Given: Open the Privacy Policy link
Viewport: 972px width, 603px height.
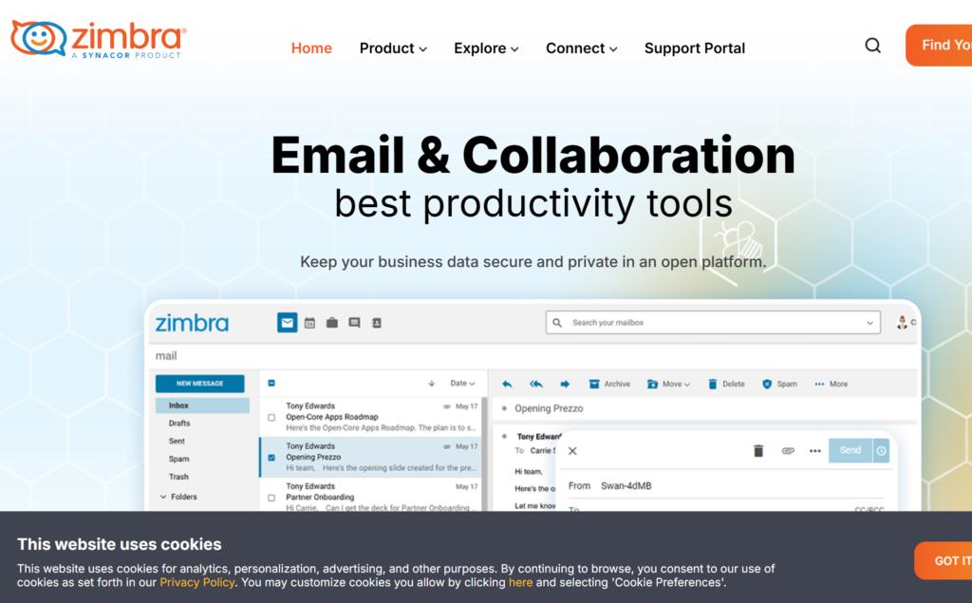Looking at the screenshot, I should click(197, 582).
